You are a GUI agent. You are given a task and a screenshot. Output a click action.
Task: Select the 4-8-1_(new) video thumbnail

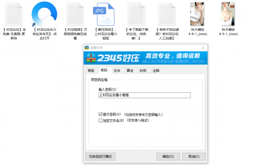click(x=197, y=14)
